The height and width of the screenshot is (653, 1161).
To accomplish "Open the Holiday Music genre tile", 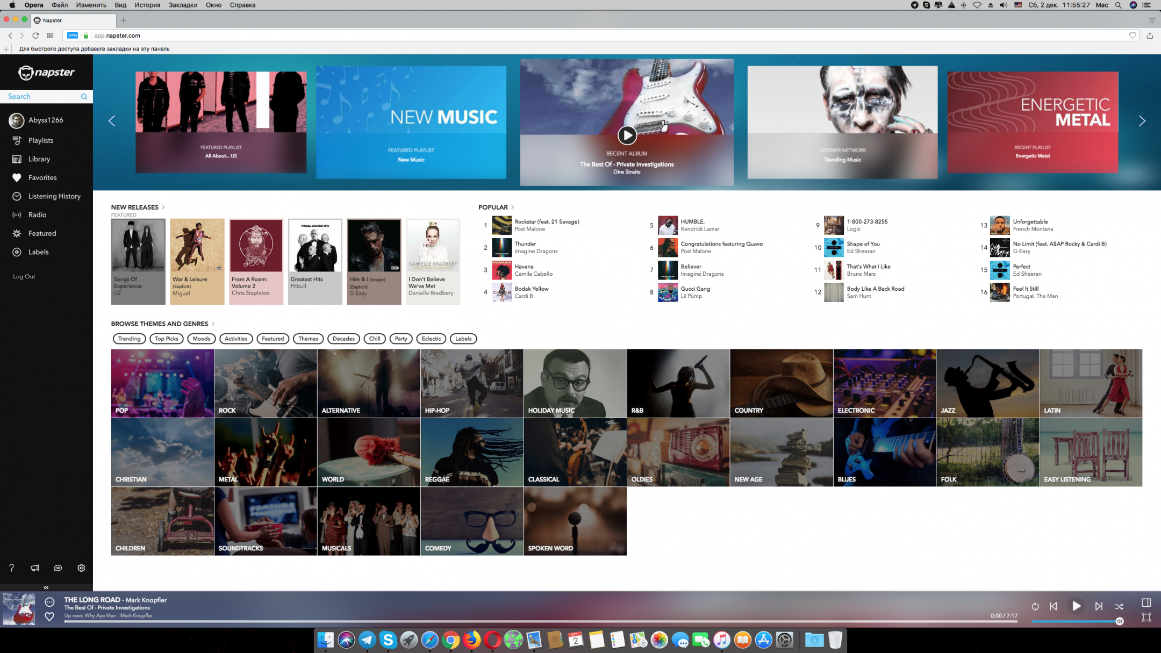I will point(575,383).
